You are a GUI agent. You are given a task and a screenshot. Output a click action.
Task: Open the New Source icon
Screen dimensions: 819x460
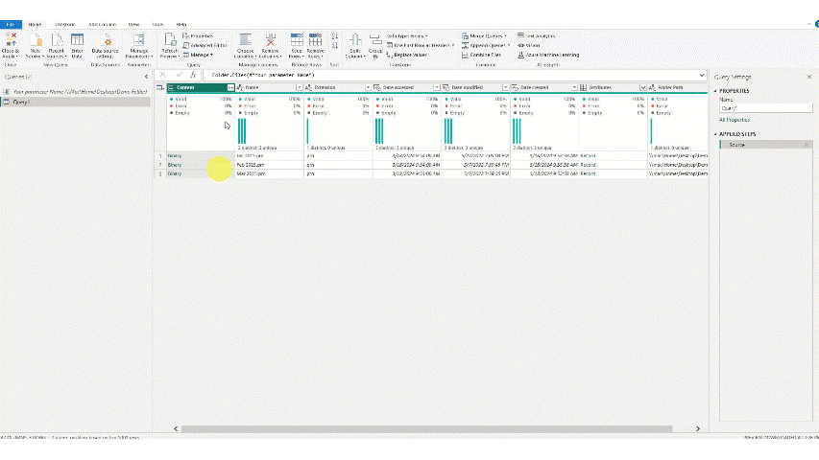34,41
